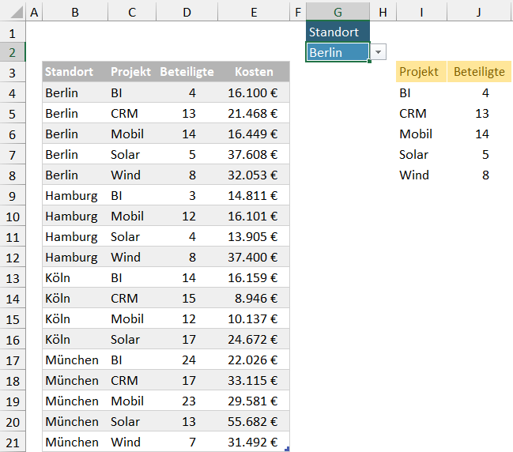The width and height of the screenshot is (513, 452).
Task: Select the cost cell 16.101 €
Action: point(254,217)
